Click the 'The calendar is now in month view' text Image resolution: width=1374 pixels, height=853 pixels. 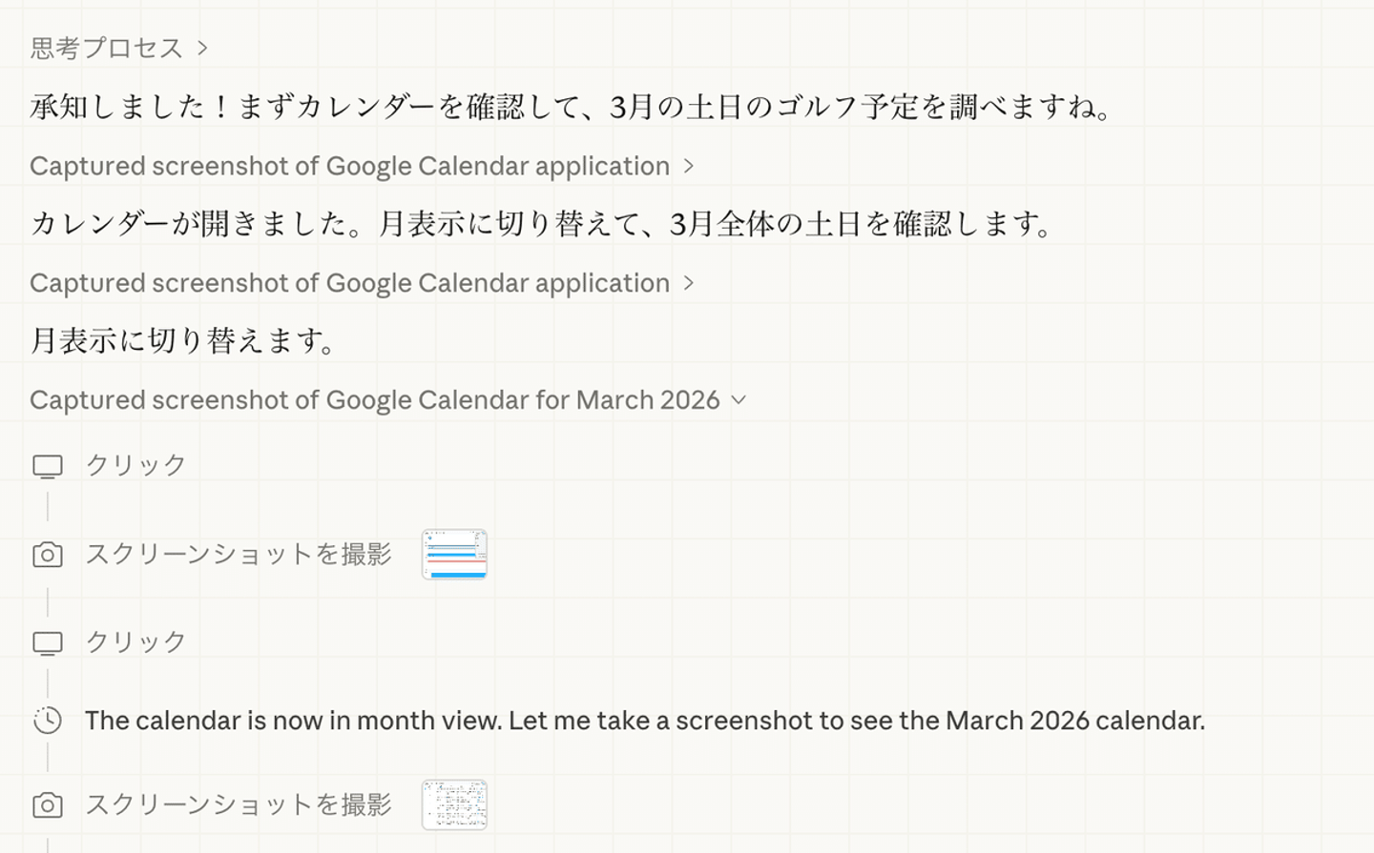point(644,721)
